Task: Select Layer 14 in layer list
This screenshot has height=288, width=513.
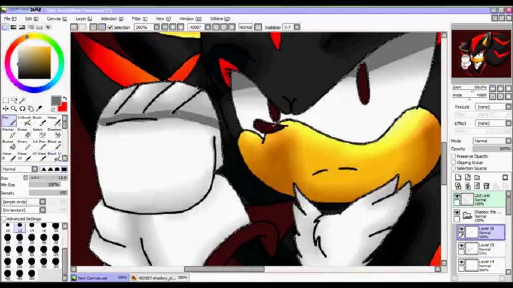Action: click(x=481, y=265)
